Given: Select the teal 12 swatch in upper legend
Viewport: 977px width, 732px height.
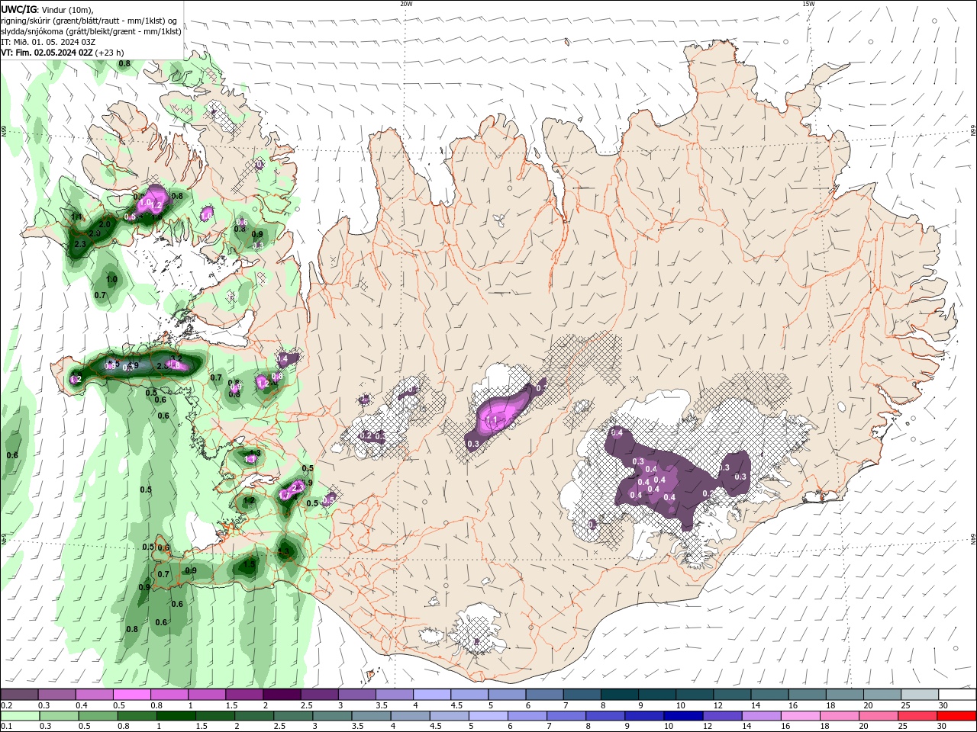Looking at the screenshot, I should click(x=732, y=695).
